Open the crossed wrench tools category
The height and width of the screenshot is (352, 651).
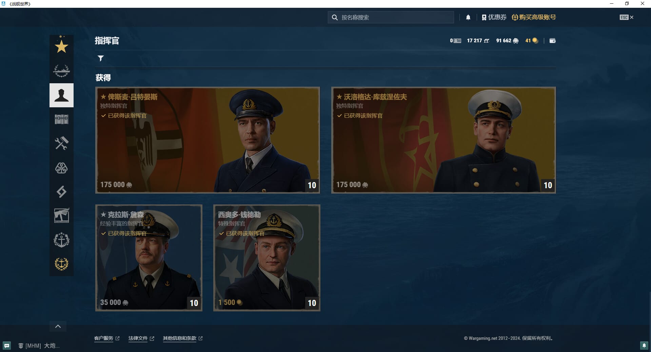coord(61,143)
